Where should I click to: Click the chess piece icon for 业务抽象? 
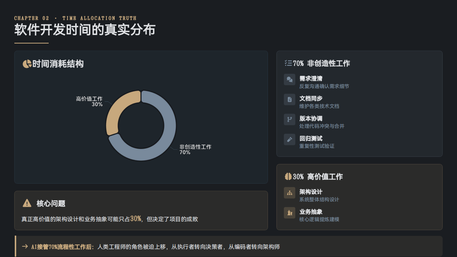click(x=290, y=213)
